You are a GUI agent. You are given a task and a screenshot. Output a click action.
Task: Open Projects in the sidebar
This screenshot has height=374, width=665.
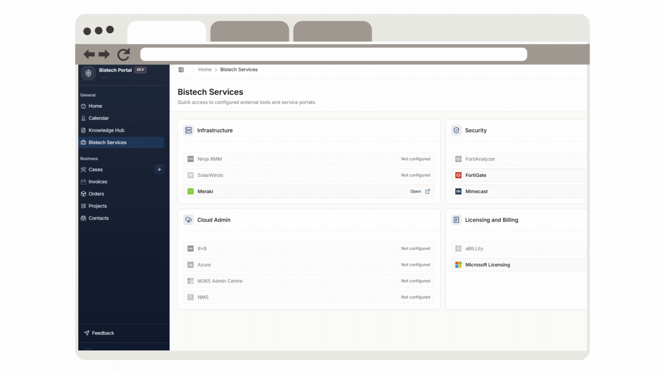(121, 206)
